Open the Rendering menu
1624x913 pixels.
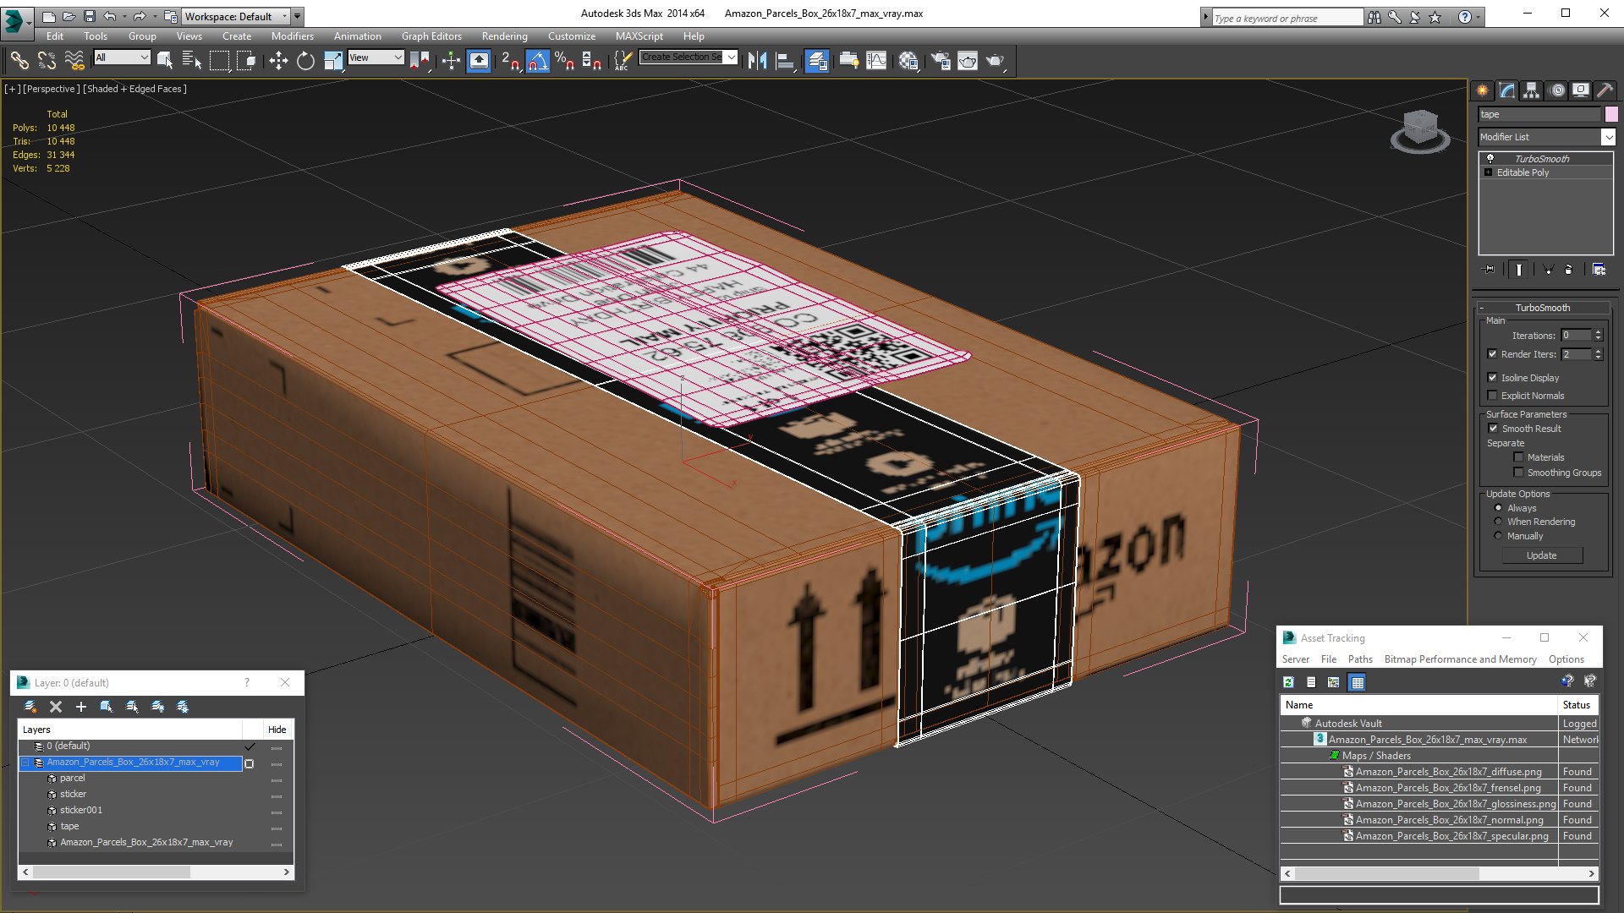(x=504, y=36)
